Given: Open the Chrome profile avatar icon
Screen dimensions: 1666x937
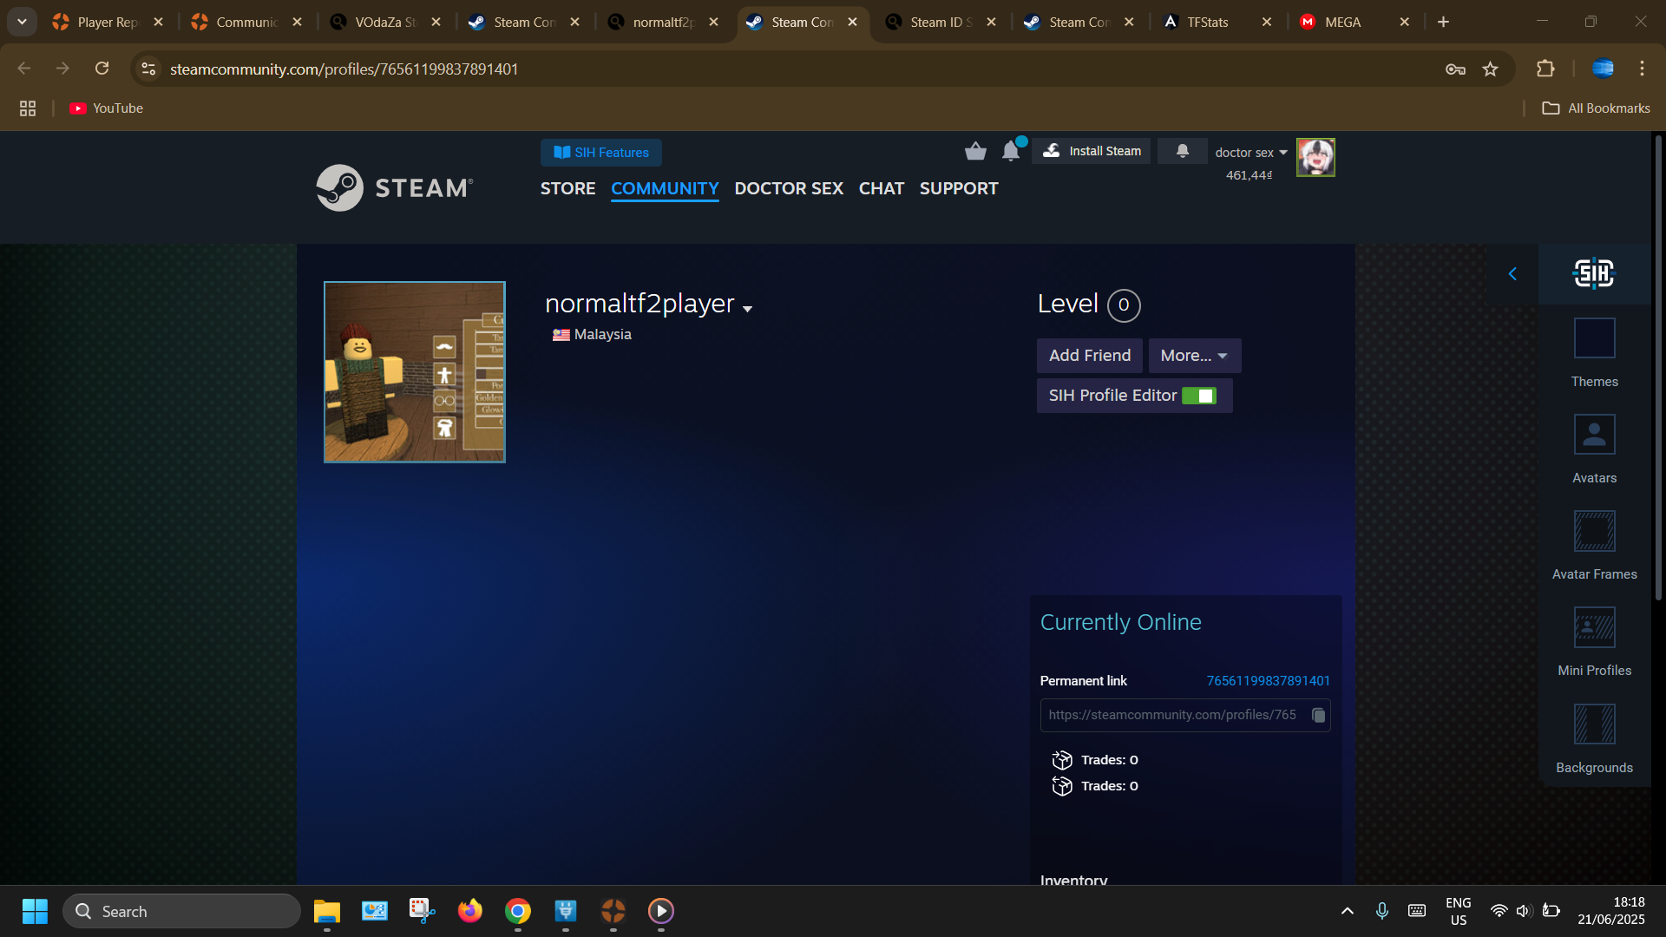Looking at the screenshot, I should [1603, 69].
